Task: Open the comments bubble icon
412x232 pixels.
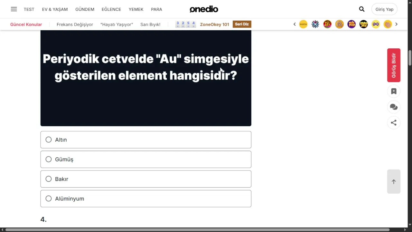Action: (x=394, y=107)
